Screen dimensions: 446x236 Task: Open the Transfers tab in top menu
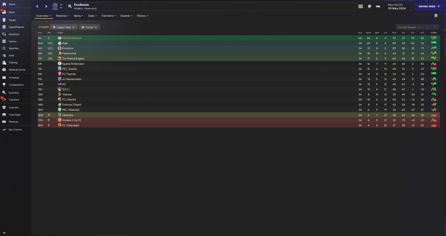(109, 16)
